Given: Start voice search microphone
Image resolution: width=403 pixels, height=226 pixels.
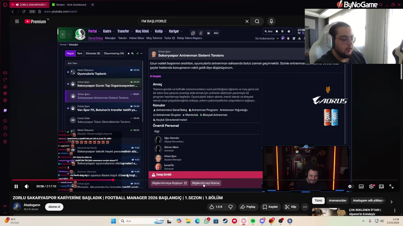Looking at the screenshot, I should 271,21.
